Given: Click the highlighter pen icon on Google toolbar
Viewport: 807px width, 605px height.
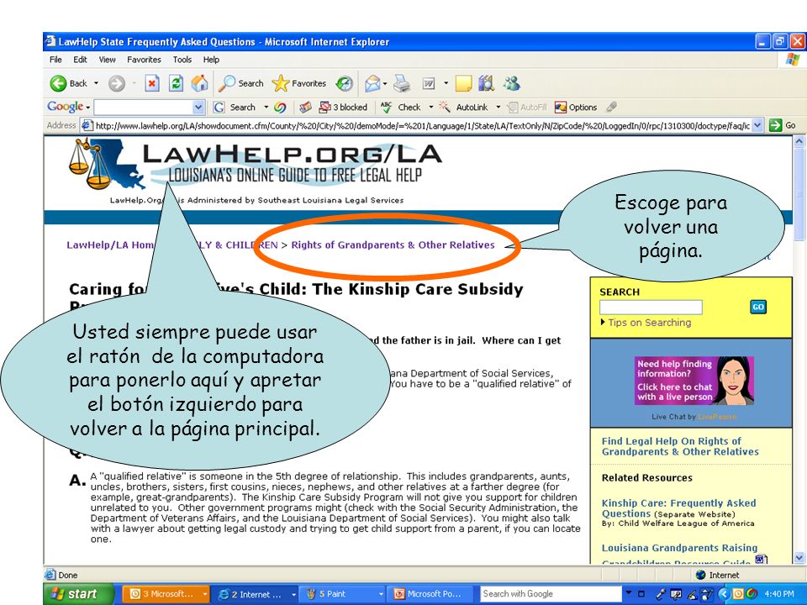Looking at the screenshot, I should click(x=611, y=107).
